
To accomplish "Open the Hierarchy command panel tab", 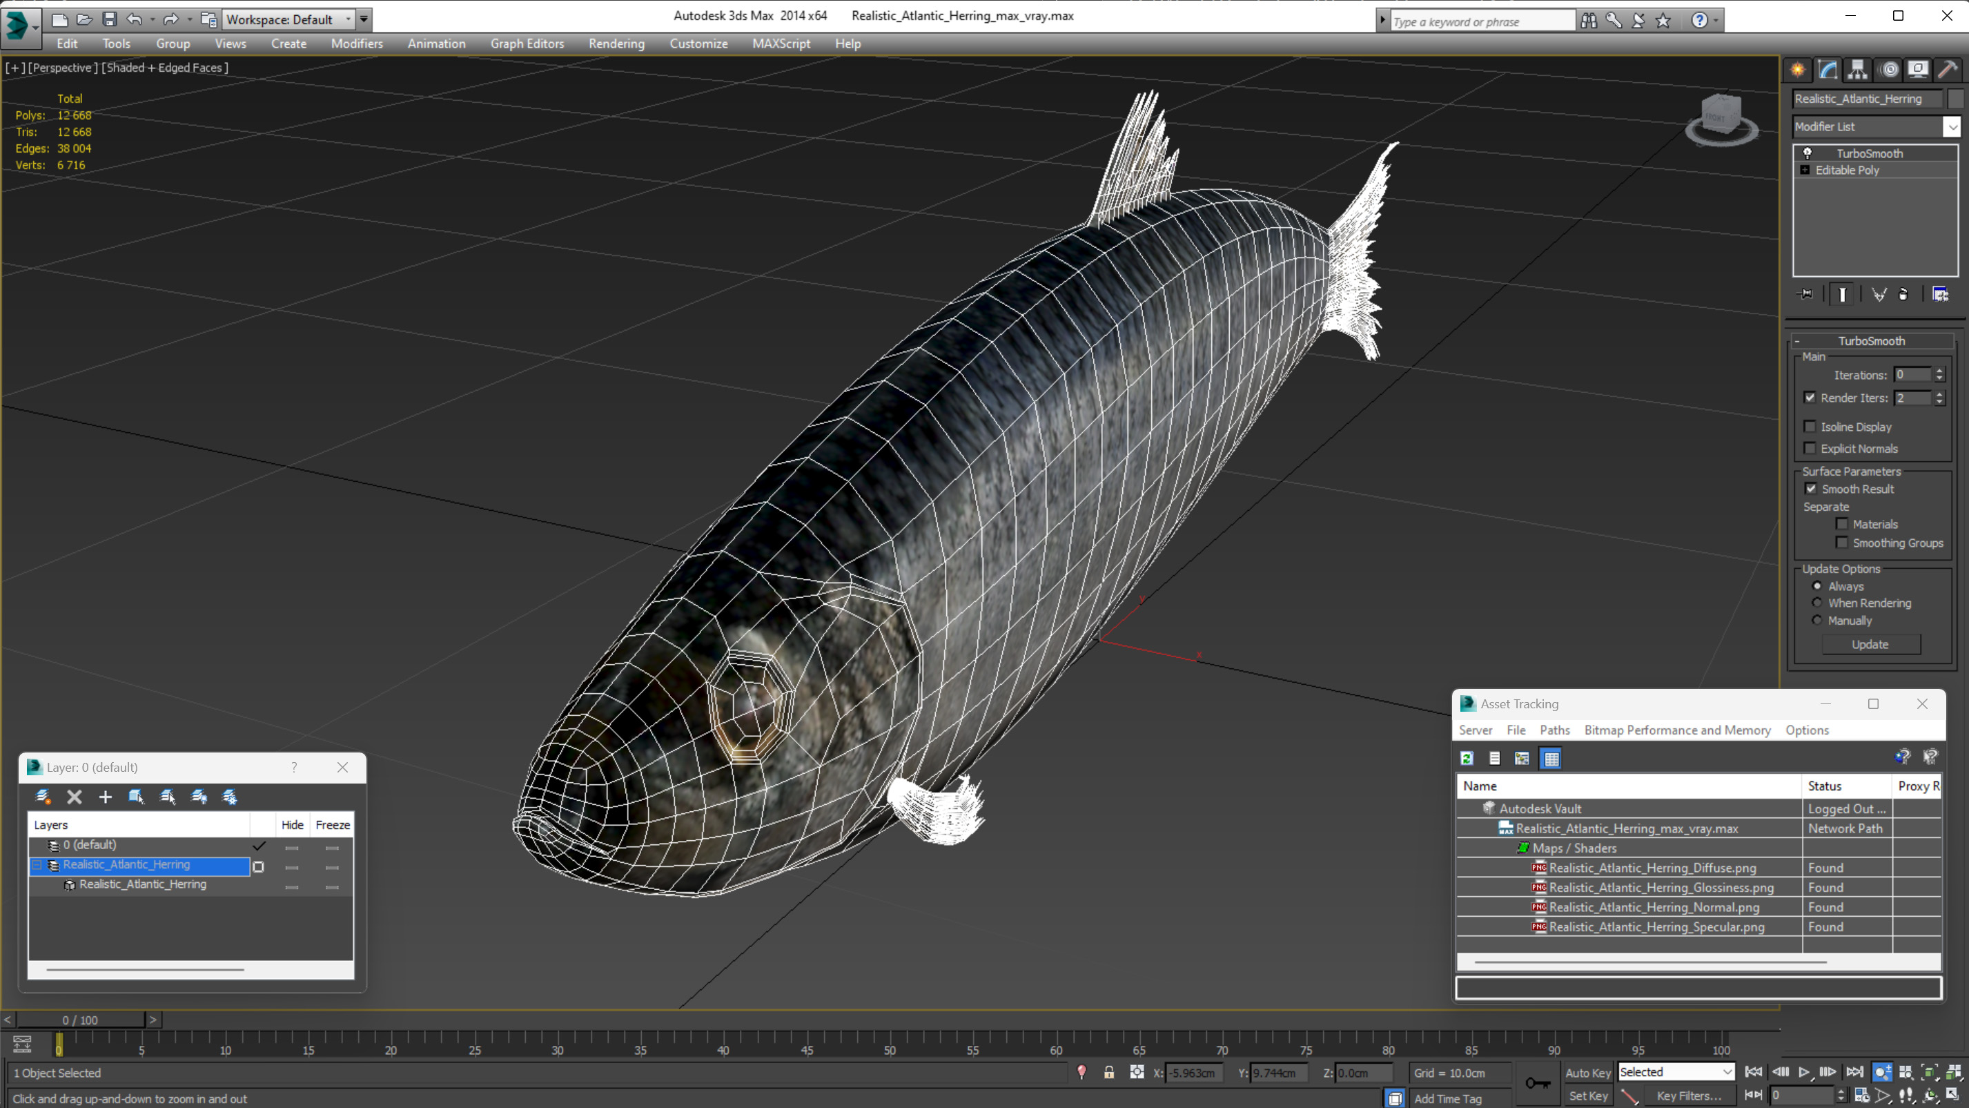I will [1857, 70].
